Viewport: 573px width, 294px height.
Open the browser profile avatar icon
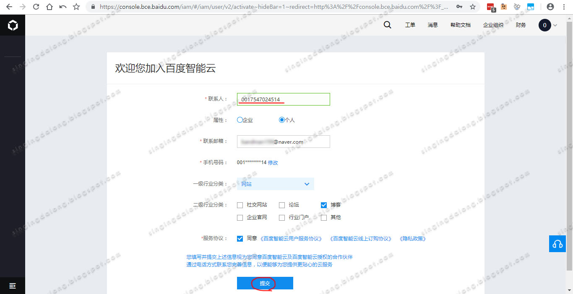click(x=550, y=7)
